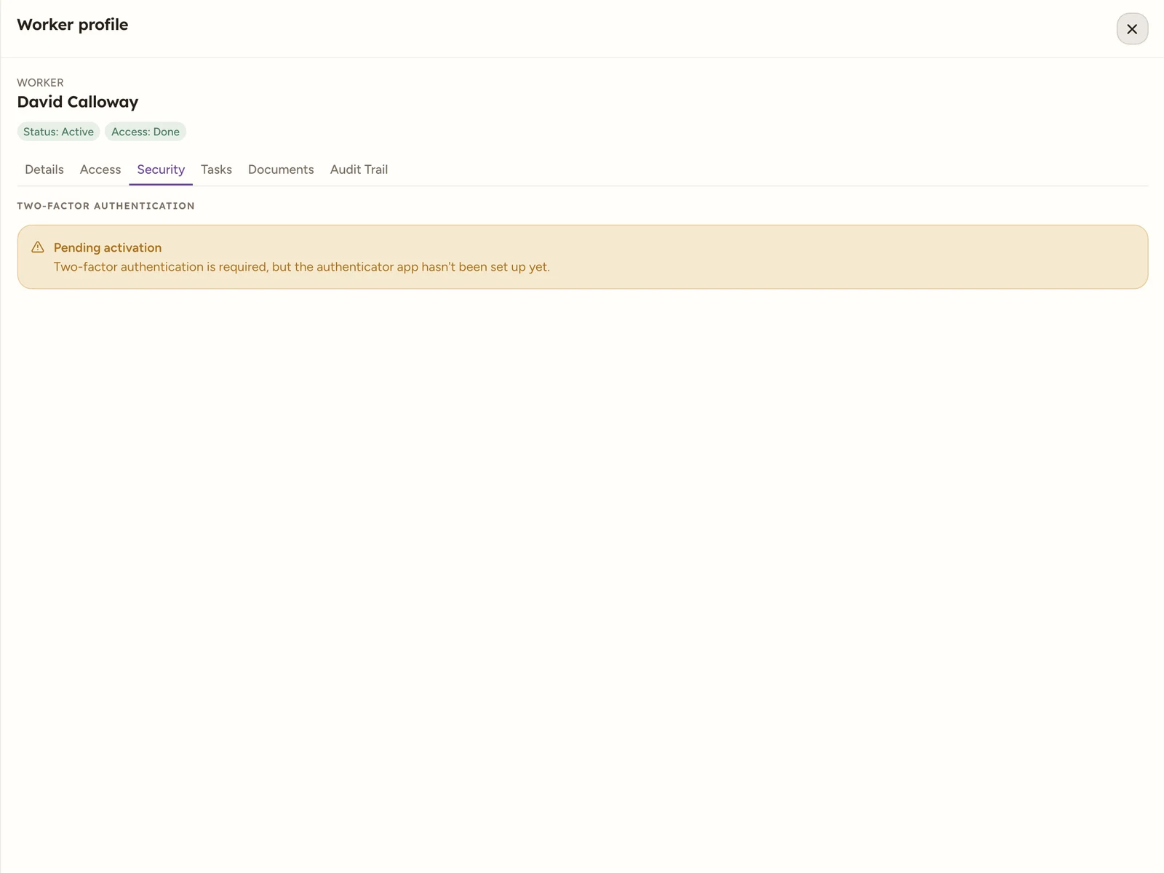Select the Security tab
This screenshot has height=873, width=1164.
tap(161, 170)
